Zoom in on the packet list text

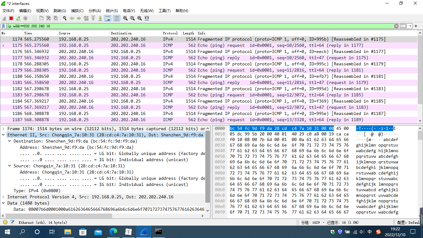point(125,18)
